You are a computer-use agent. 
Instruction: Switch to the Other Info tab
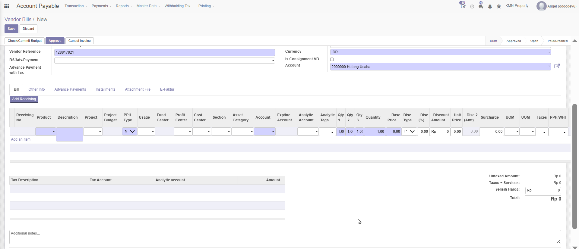(x=36, y=89)
